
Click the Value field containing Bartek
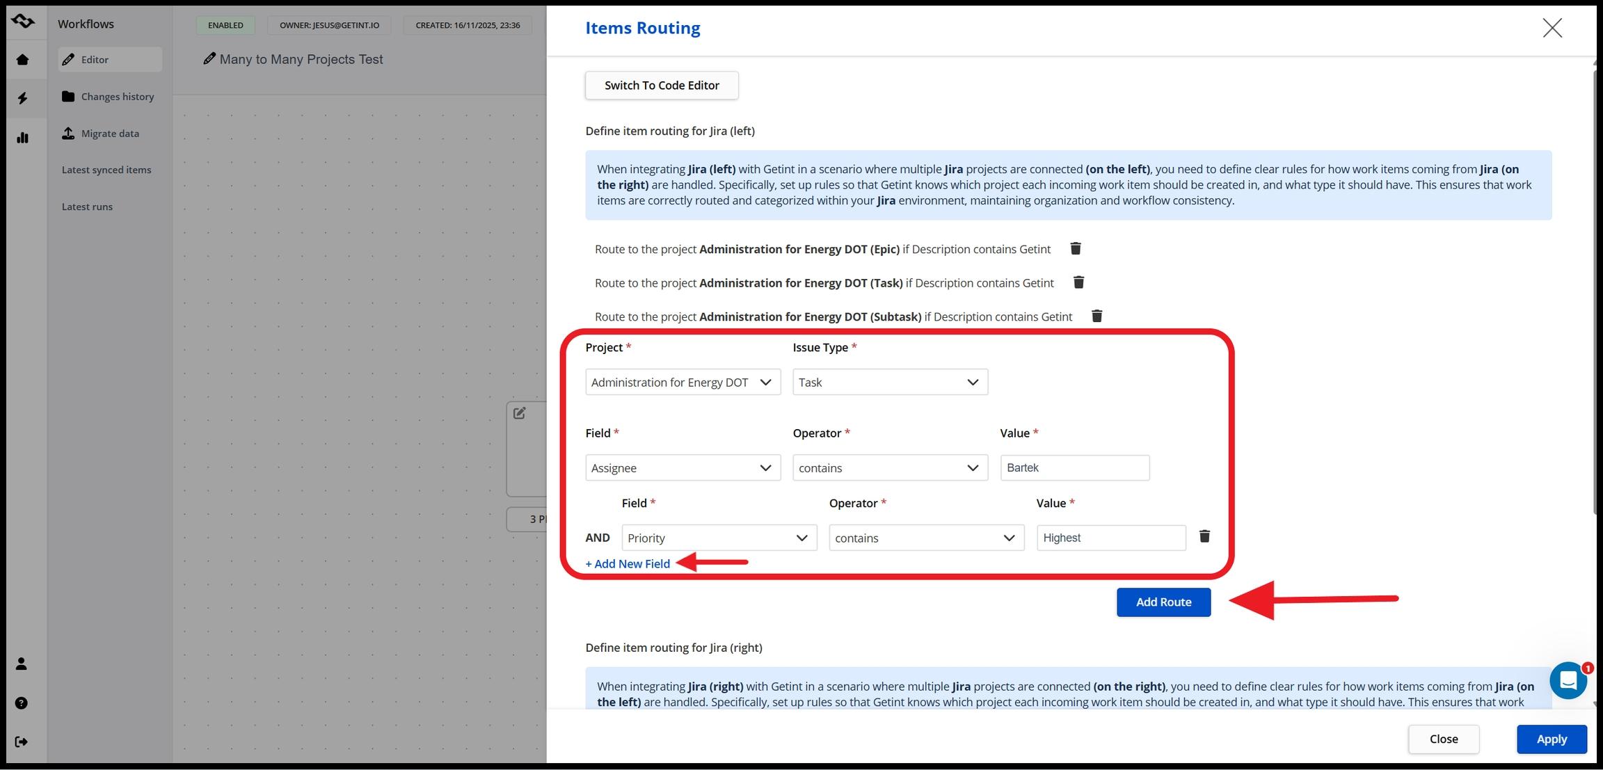click(1074, 468)
